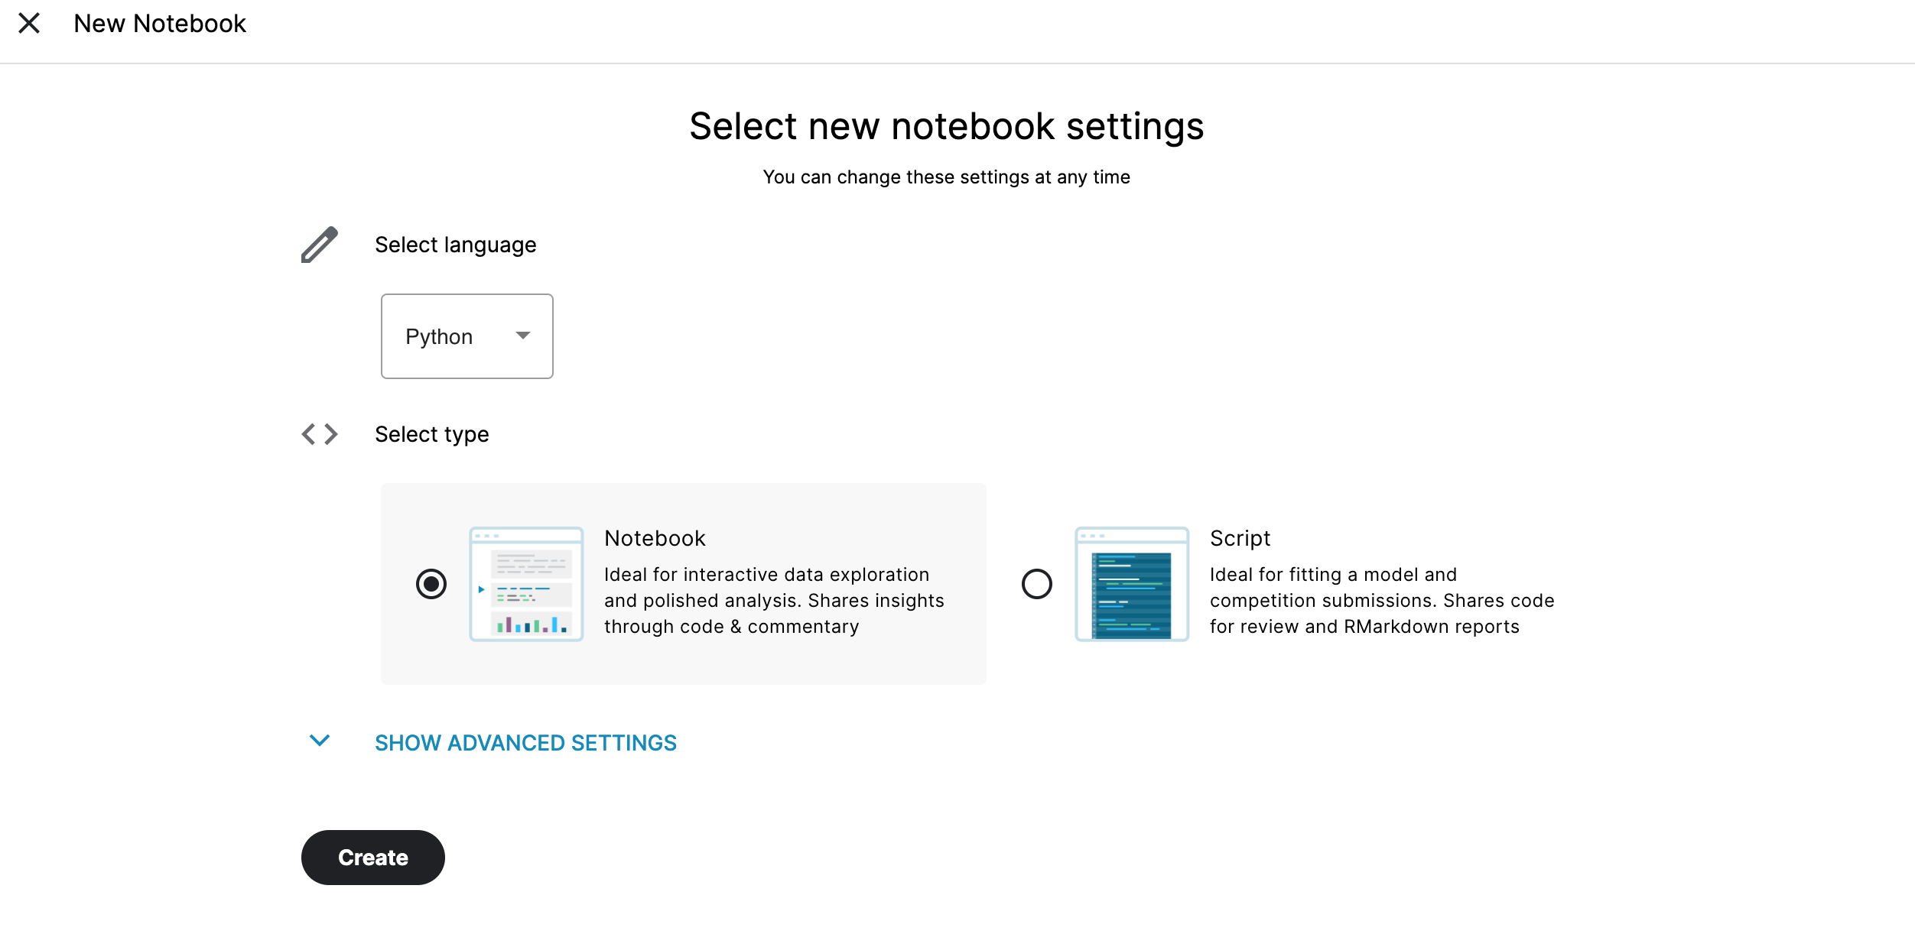Image resolution: width=1915 pixels, height=934 pixels.
Task: Click the Select type label
Action: coord(431,434)
